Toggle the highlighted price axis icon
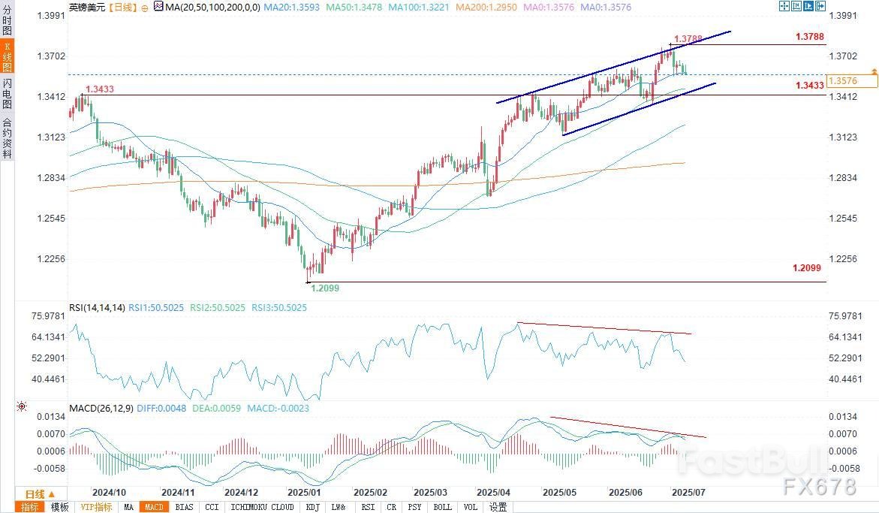The width and height of the screenshot is (879, 513). click(808, 7)
